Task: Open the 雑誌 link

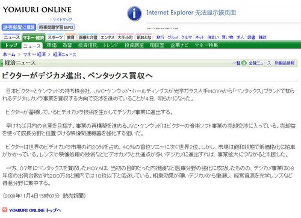Action: (x=262, y=37)
